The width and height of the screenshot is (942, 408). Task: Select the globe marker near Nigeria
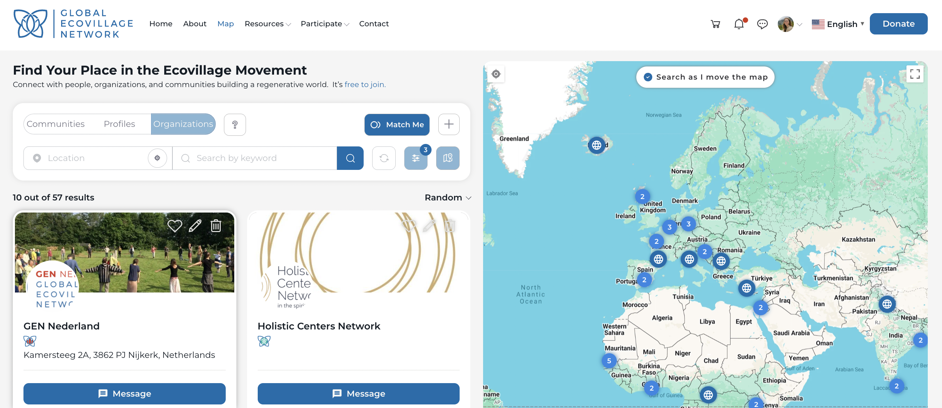coord(708,395)
